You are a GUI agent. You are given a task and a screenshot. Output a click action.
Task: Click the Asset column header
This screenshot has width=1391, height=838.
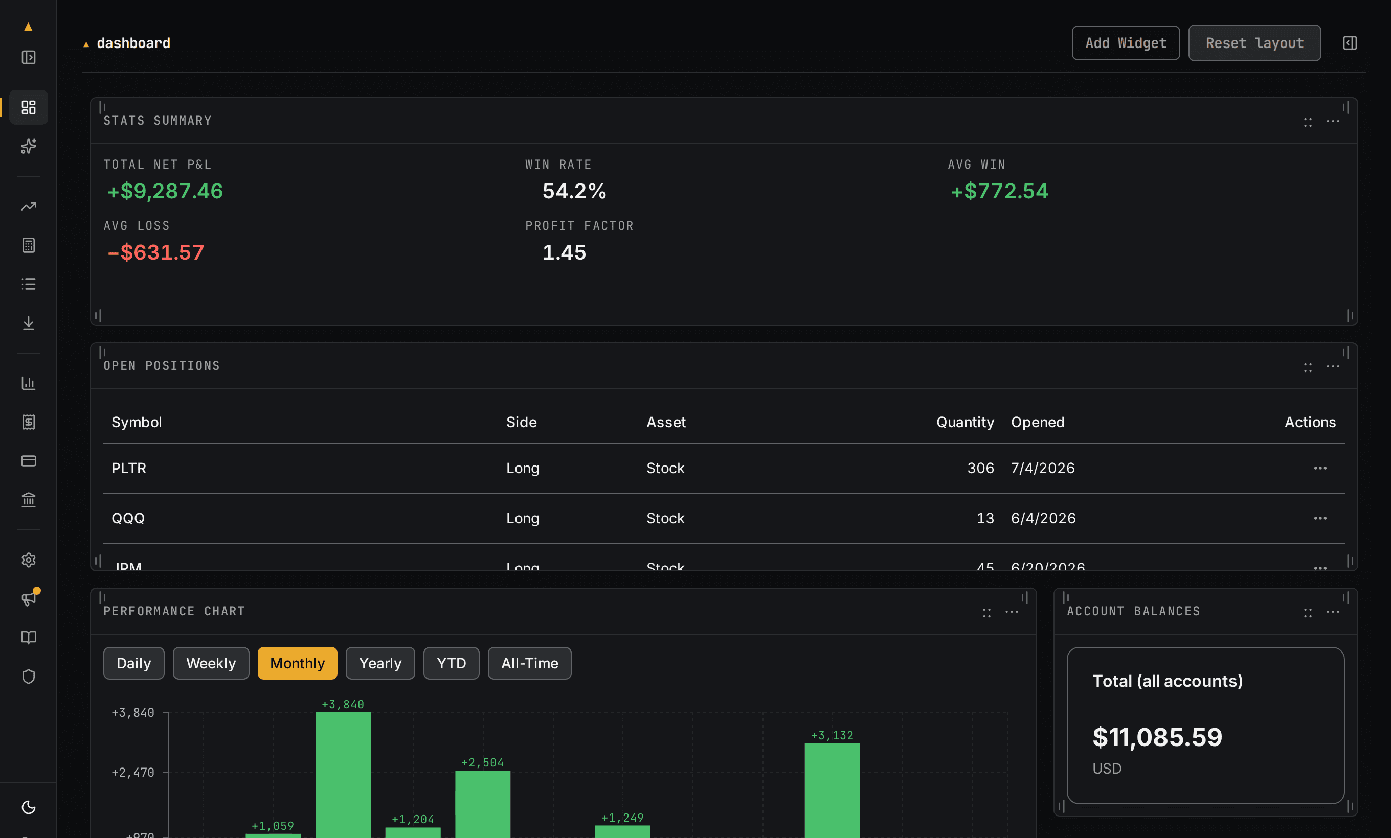pyautogui.click(x=666, y=422)
